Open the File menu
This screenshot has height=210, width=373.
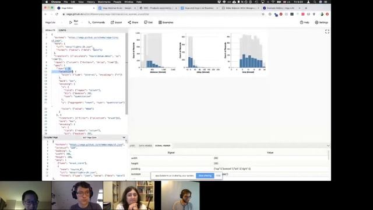pos(66,2)
